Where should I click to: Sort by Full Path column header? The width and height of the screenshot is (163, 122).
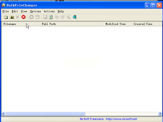point(71,24)
